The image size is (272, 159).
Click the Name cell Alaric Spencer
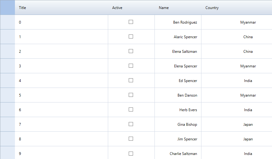click(185, 37)
